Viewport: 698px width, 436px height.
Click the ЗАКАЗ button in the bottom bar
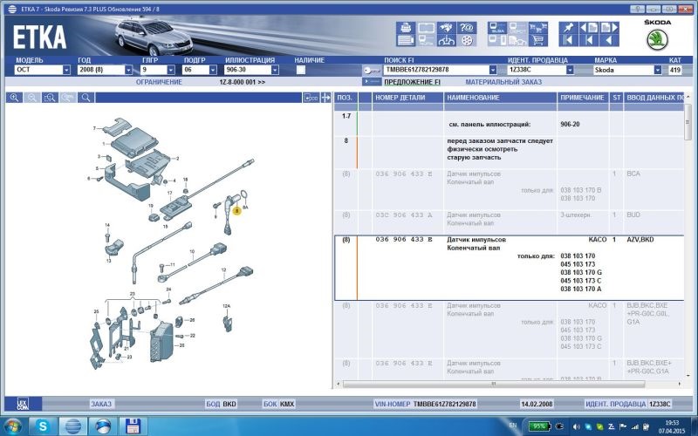101,404
